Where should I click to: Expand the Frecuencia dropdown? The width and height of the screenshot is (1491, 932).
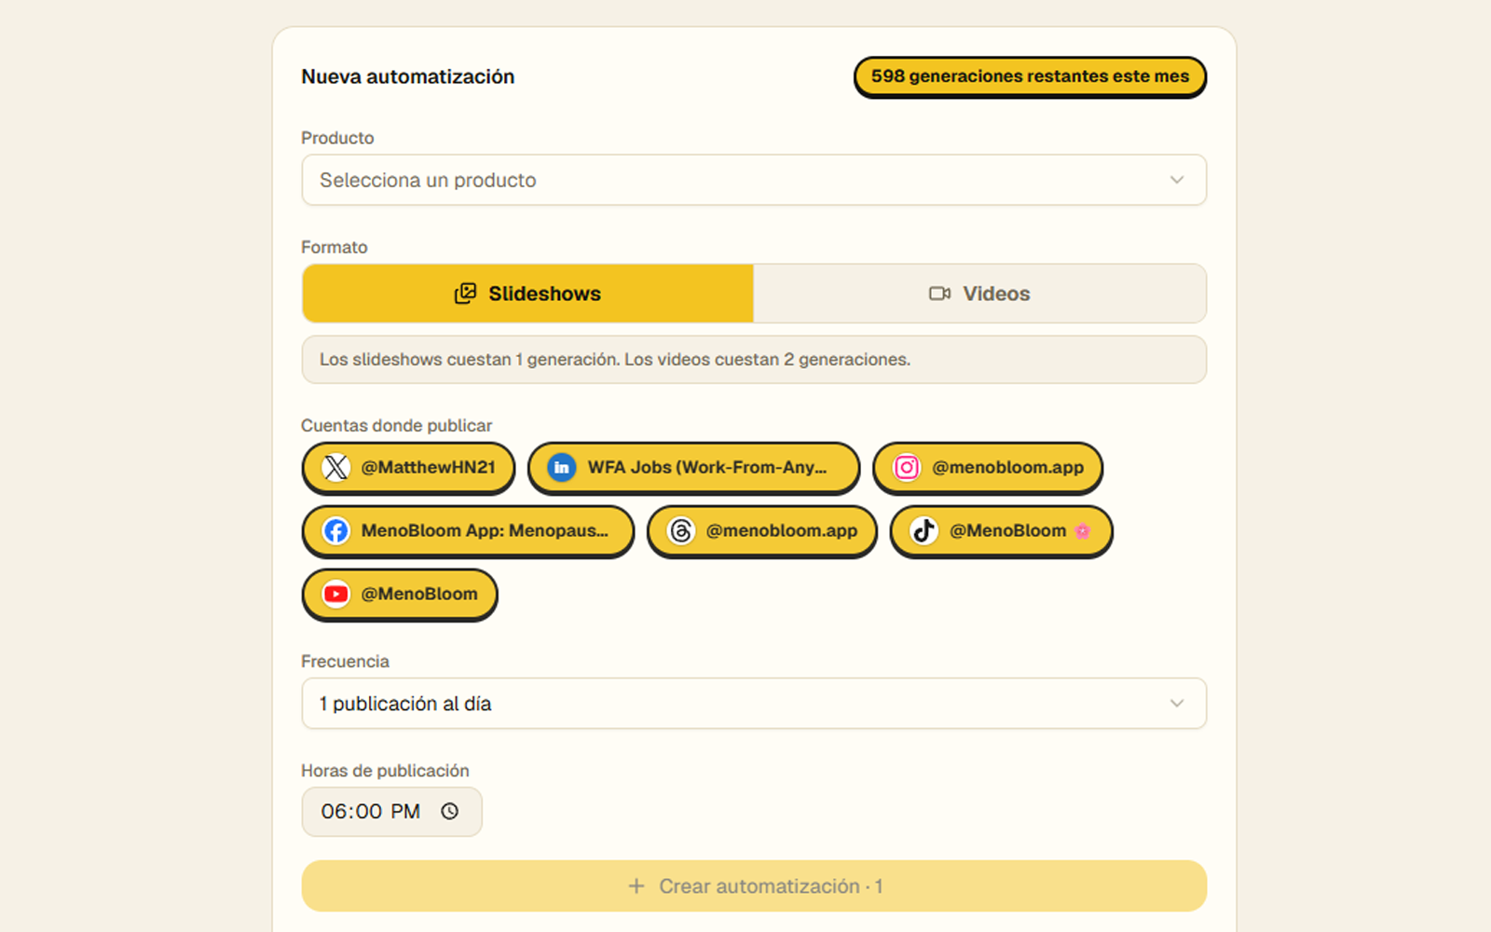tap(754, 704)
